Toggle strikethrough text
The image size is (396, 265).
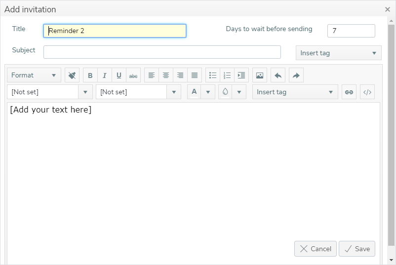tap(133, 75)
